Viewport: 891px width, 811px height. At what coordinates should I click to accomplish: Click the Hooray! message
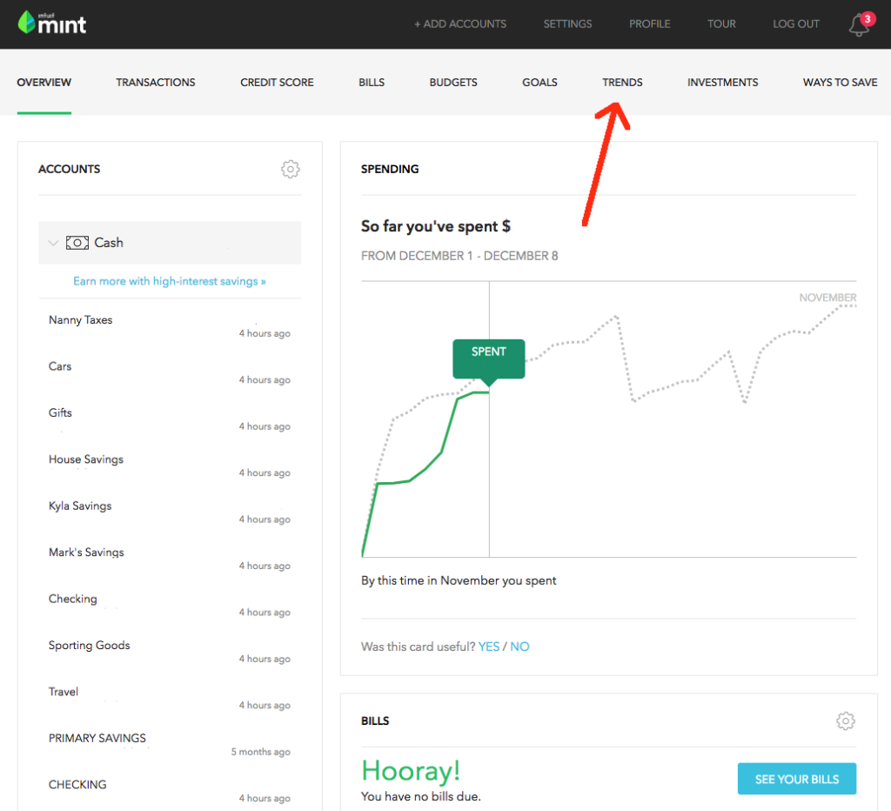tap(411, 771)
